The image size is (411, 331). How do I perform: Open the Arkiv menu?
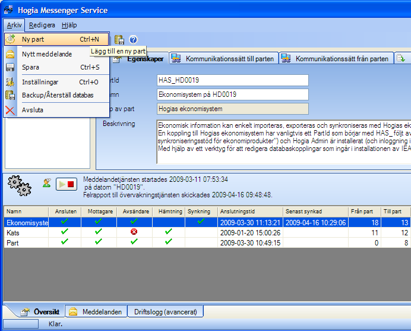pos(14,25)
